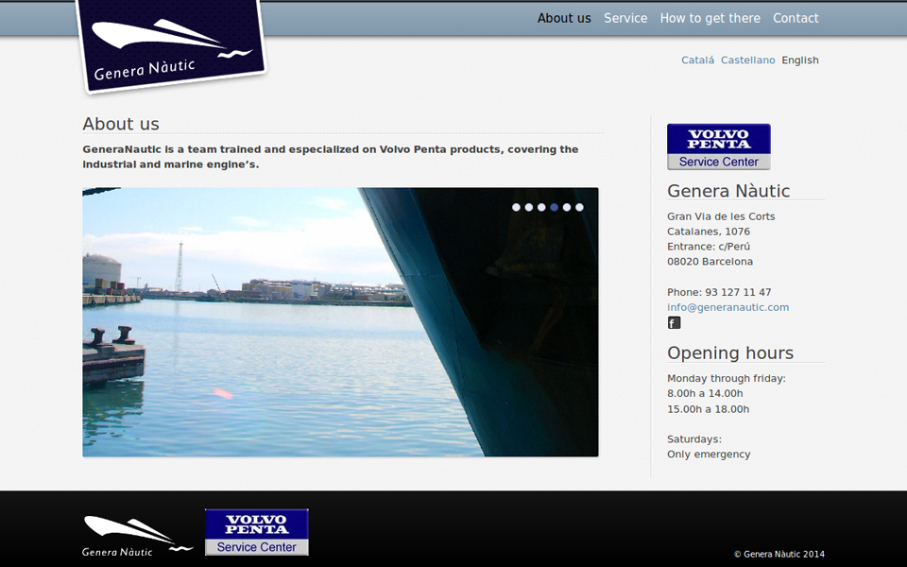Click the Monday through friday label
The image size is (907, 567).
726,378
